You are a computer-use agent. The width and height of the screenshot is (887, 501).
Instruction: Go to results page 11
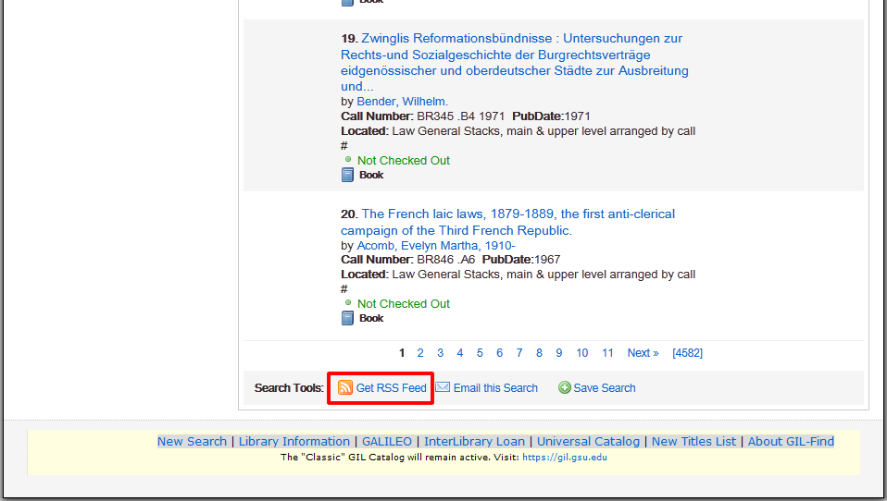[607, 353]
